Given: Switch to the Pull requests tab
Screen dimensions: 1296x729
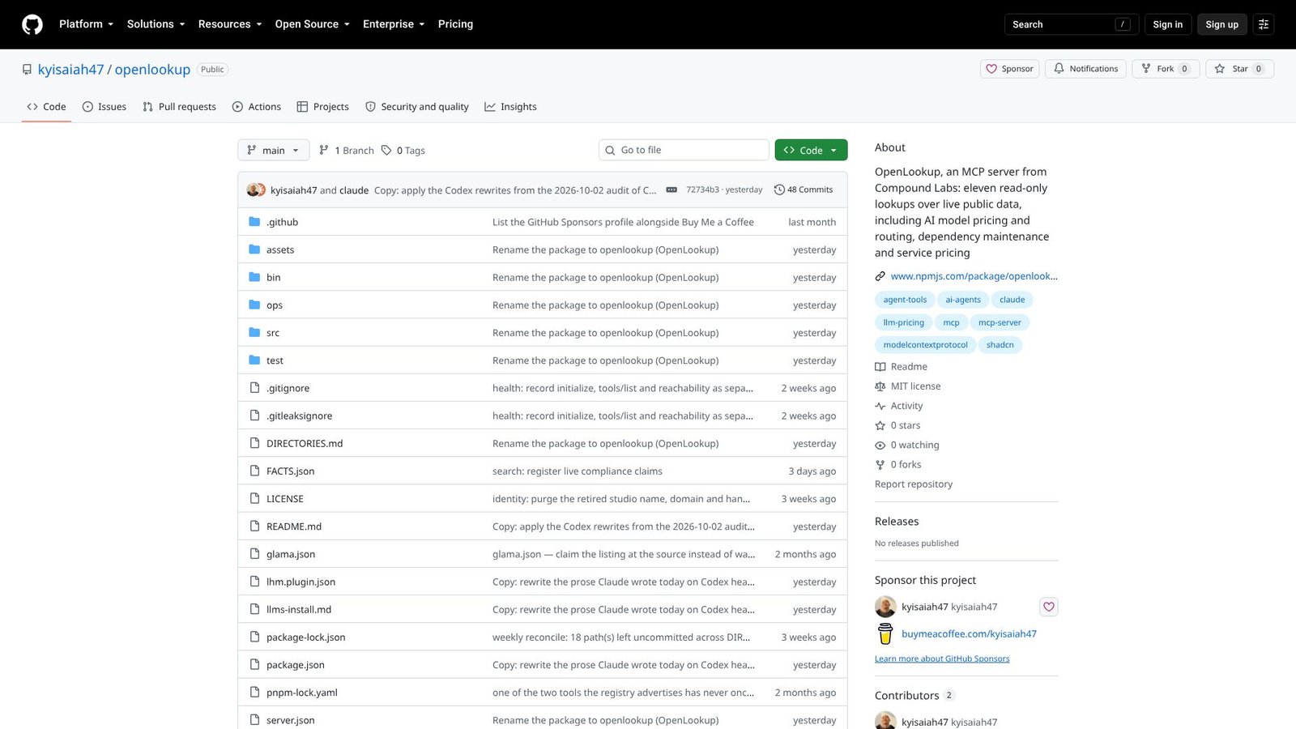Looking at the screenshot, I should click(x=179, y=107).
